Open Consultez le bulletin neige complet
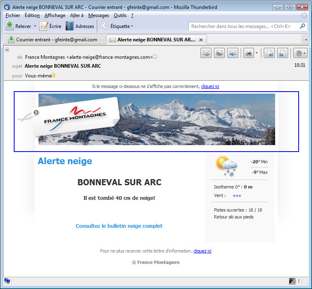 click(119, 226)
